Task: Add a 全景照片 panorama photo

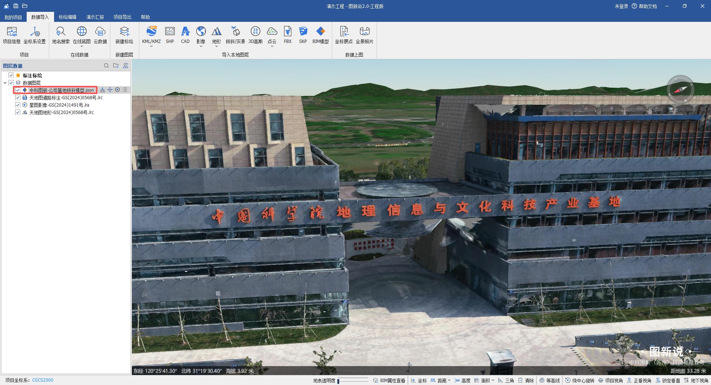Action: 365,35
